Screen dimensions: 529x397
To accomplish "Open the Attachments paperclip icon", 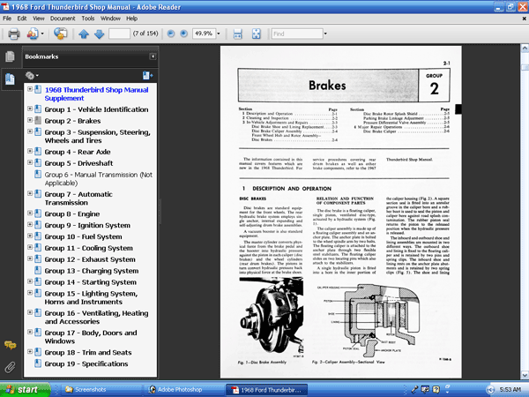I will 10,367.
